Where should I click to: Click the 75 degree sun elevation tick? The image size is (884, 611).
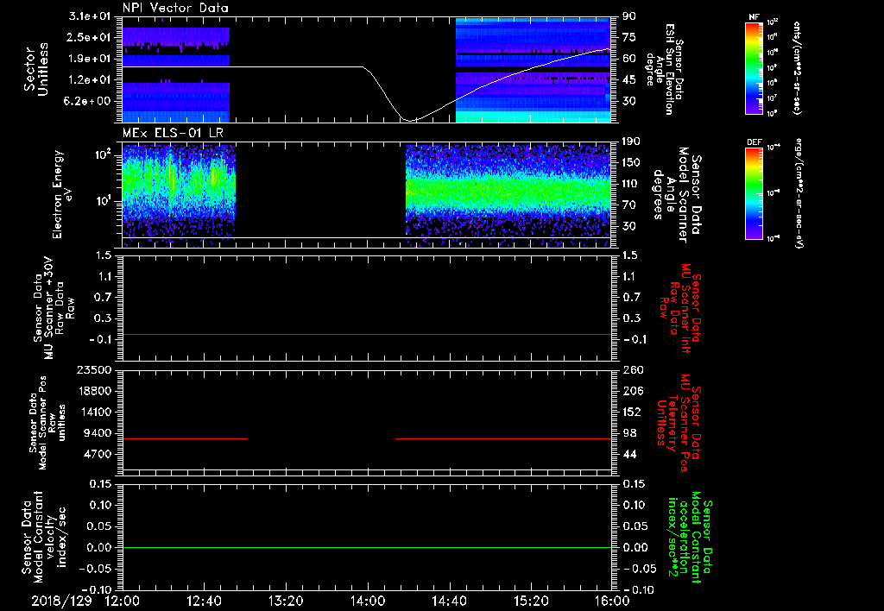(x=629, y=37)
